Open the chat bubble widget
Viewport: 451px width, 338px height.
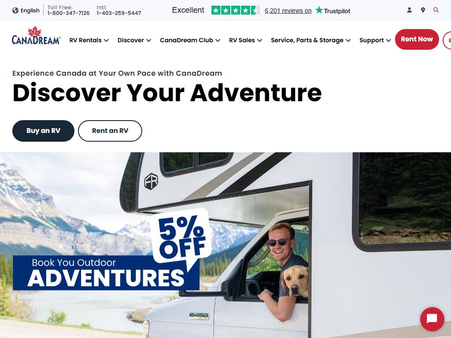click(432, 319)
